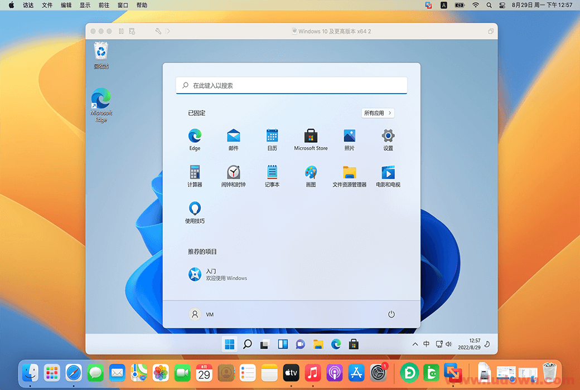Click Windows Start button on taskbar
Screen dimensions: 580x390
(x=229, y=344)
